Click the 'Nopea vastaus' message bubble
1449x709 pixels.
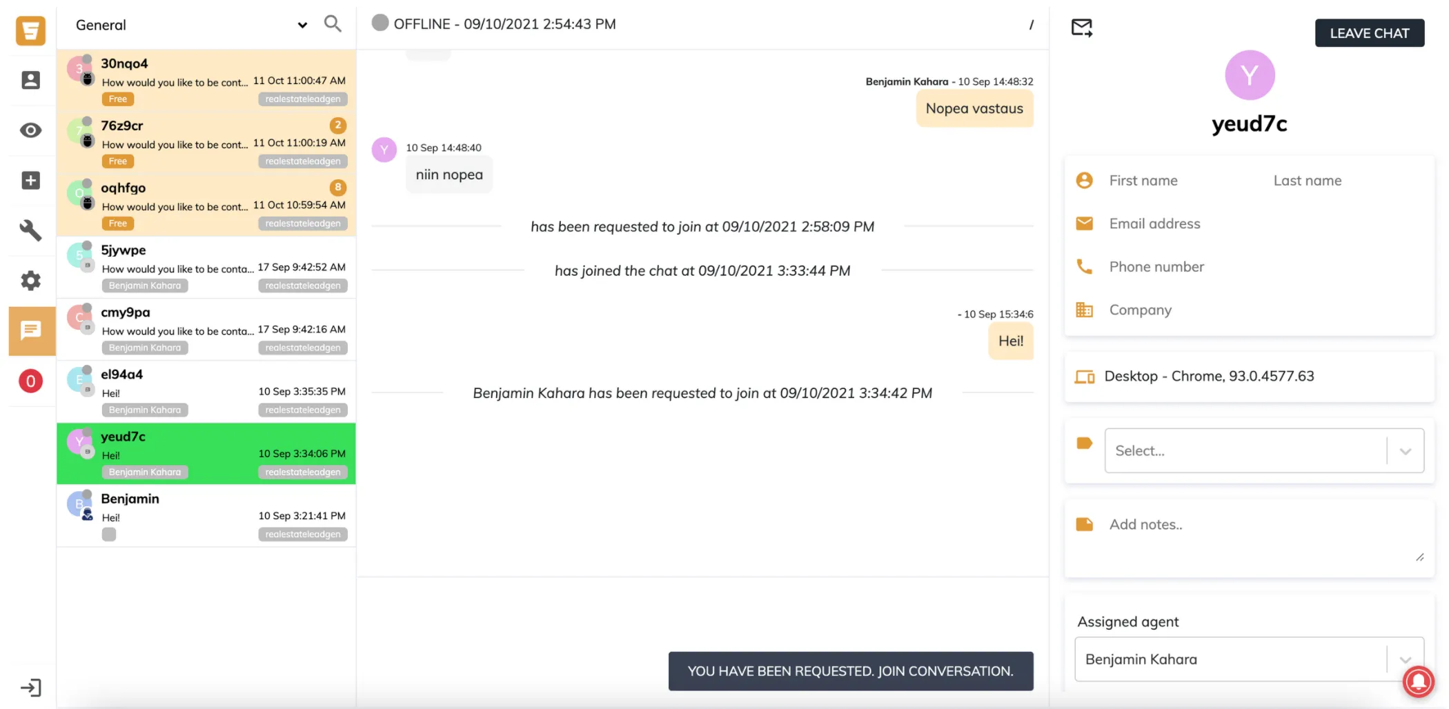pyautogui.click(x=974, y=108)
